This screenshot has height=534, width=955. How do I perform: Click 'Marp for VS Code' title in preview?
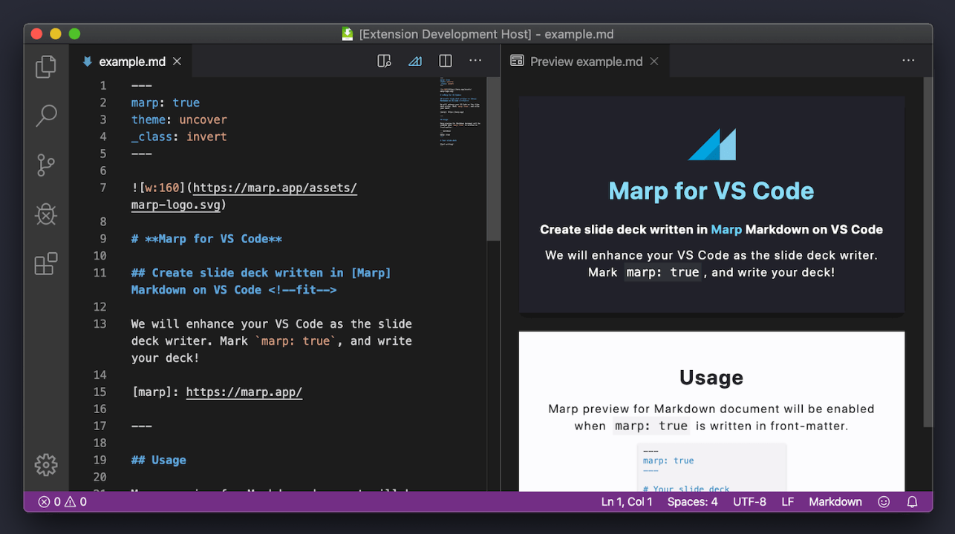click(711, 191)
